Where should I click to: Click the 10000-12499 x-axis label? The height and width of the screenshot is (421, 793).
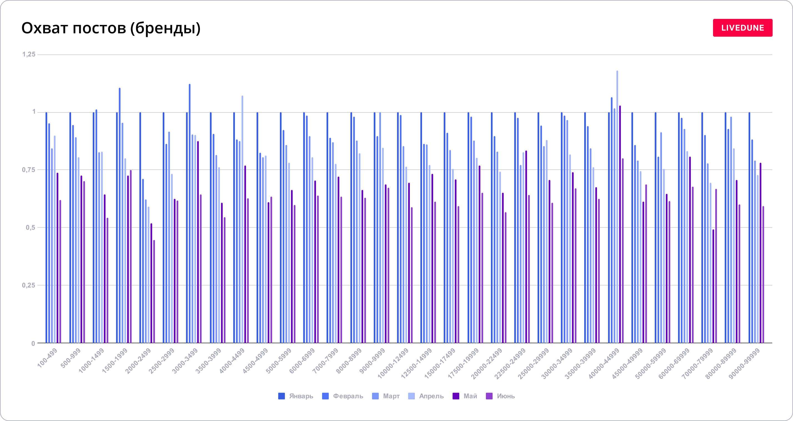click(x=393, y=364)
